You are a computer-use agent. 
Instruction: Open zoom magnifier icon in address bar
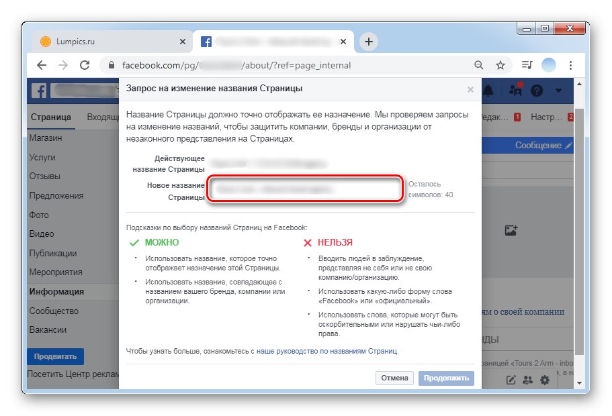point(479,65)
